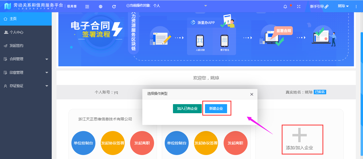Click the 合同管理 document icon
363x159 pixels.
click(6, 59)
